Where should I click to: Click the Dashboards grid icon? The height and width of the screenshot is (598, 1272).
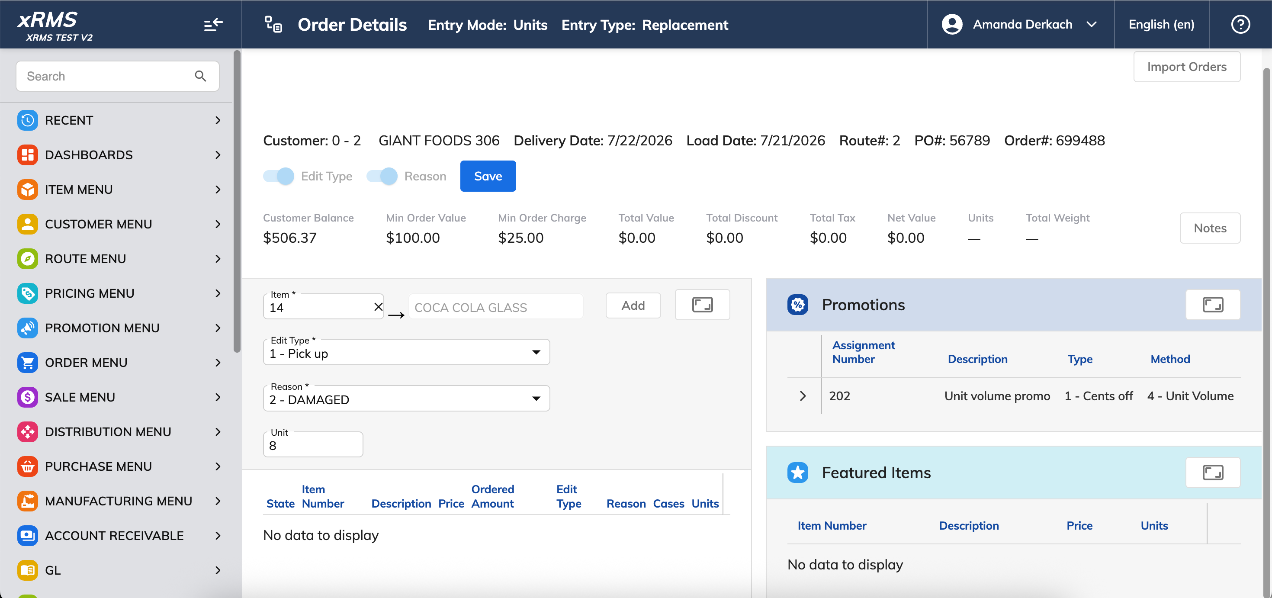(x=28, y=154)
